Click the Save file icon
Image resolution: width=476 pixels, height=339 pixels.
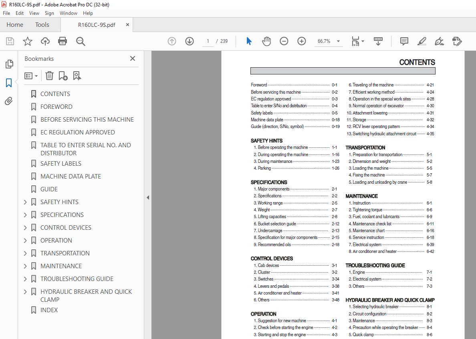point(10,41)
